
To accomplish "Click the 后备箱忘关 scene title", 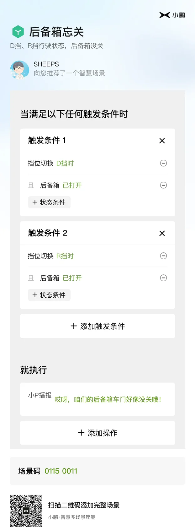I will [x=56, y=32].
